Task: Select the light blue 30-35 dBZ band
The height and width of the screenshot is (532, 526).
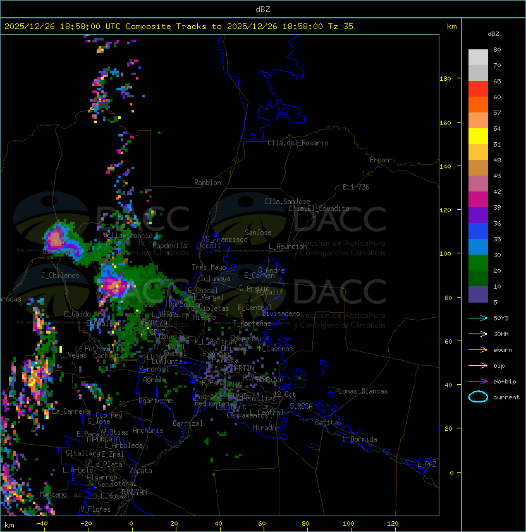Action: (x=478, y=247)
